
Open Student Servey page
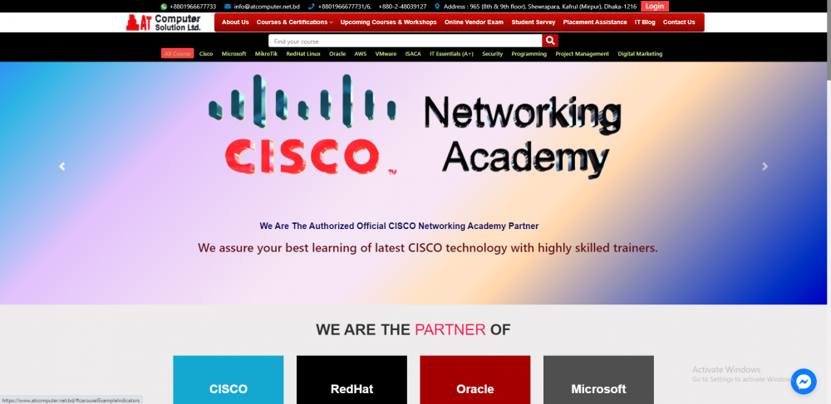coord(534,22)
